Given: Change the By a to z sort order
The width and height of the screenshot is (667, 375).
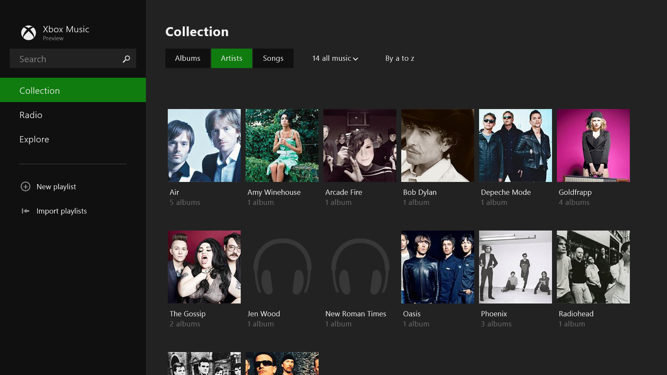Looking at the screenshot, I should [x=400, y=58].
